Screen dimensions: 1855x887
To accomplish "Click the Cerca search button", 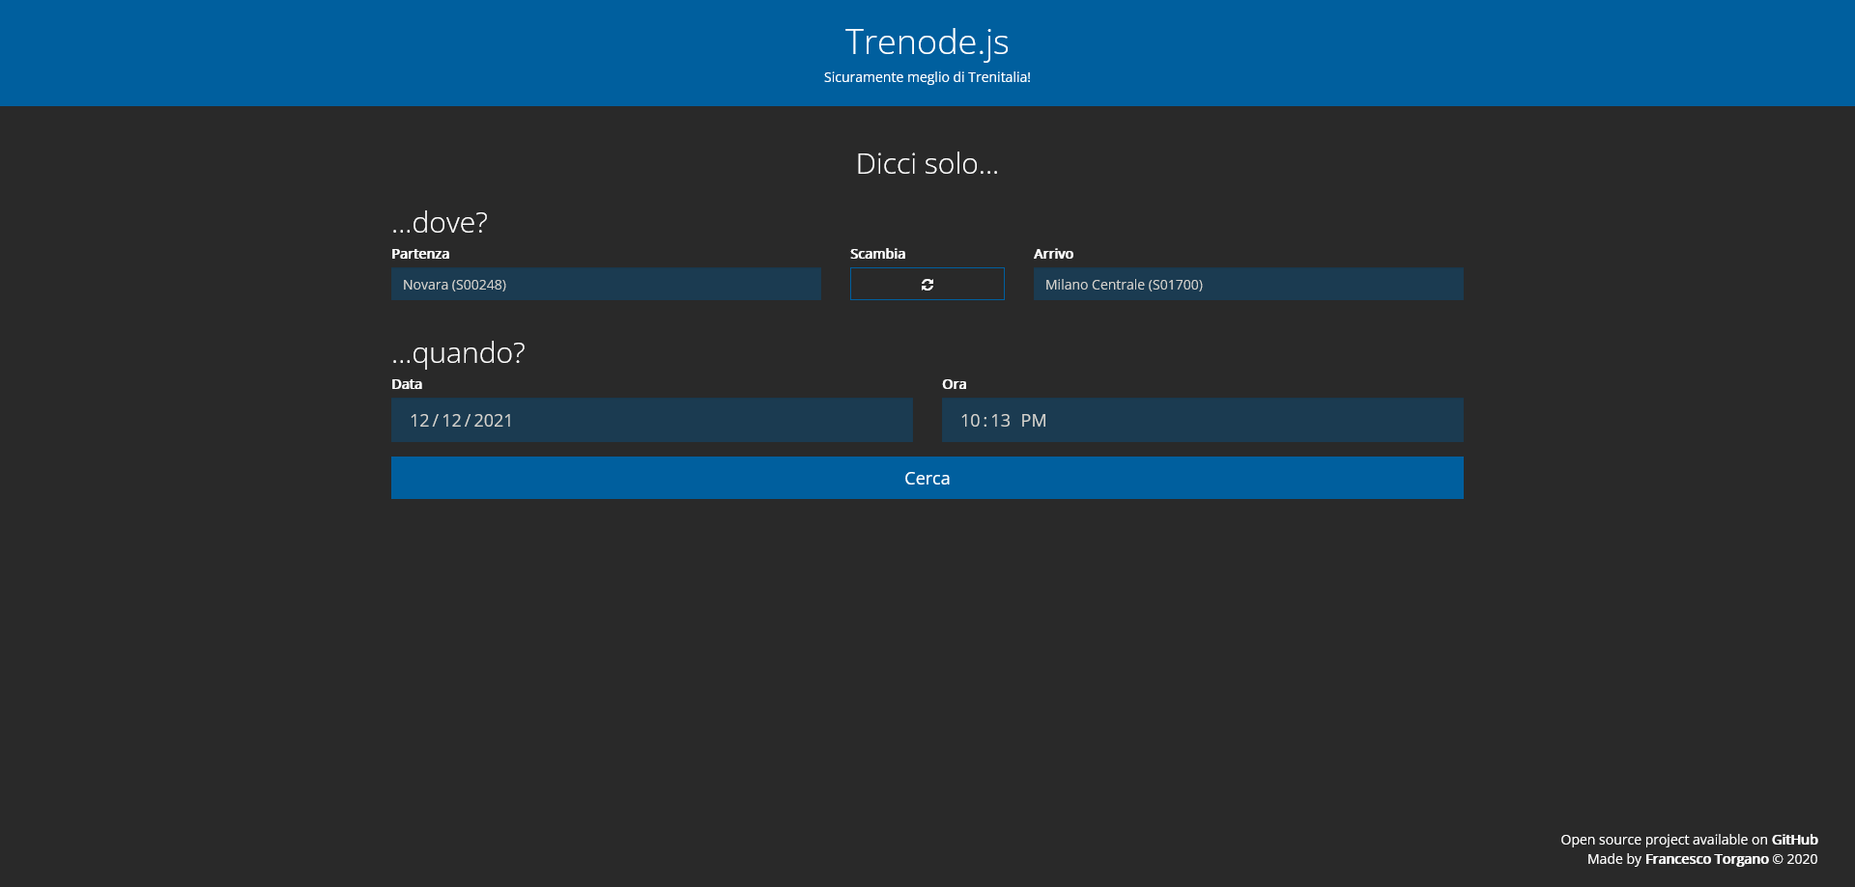I will 927,478.
